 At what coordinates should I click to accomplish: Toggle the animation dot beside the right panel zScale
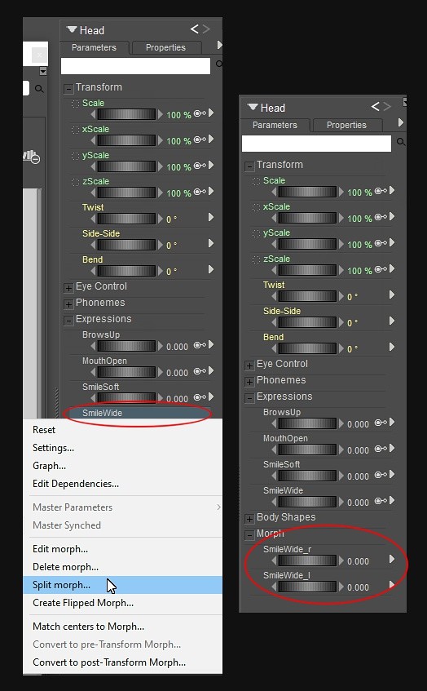click(x=256, y=259)
